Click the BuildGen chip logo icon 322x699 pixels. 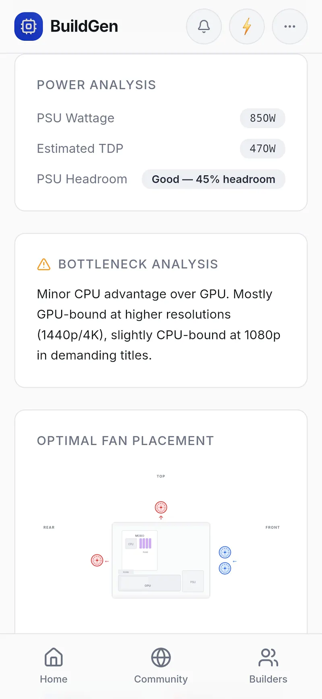pos(29,27)
